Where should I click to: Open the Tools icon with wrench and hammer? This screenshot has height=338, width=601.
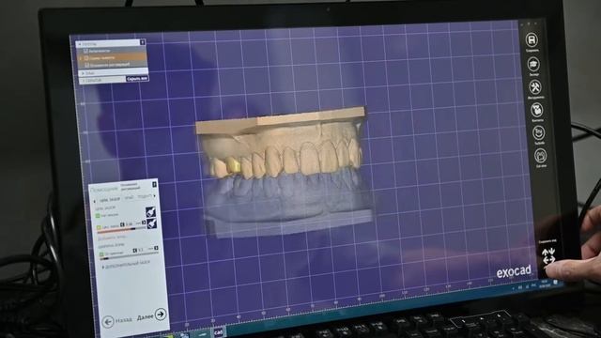point(535,87)
